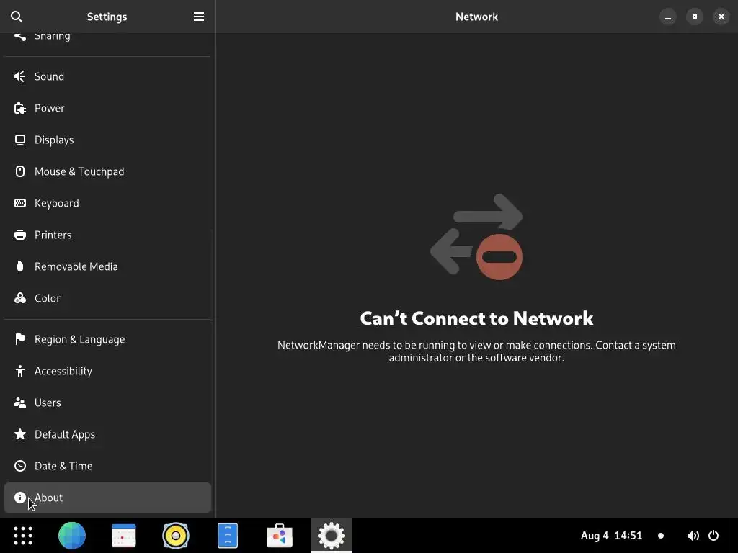Select Users in the sidebar
The height and width of the screenshot is (553, 738).
[x=107, y=403]
